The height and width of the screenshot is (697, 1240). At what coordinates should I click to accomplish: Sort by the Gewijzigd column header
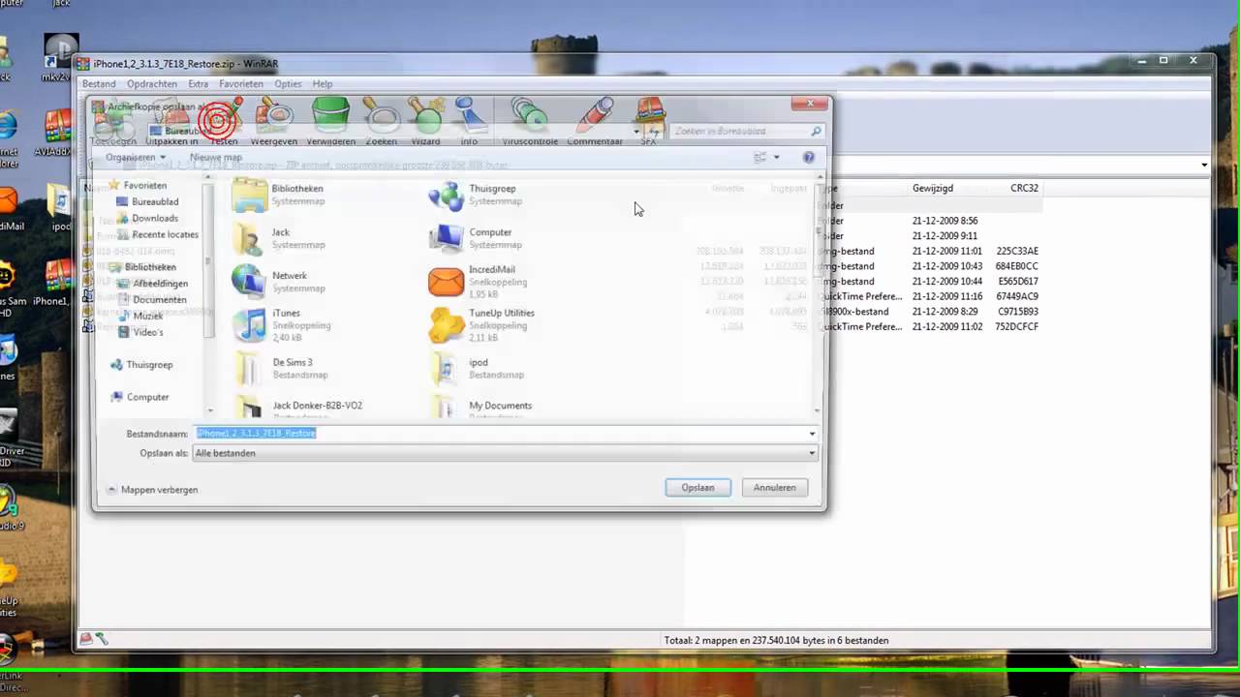[933, 188]
